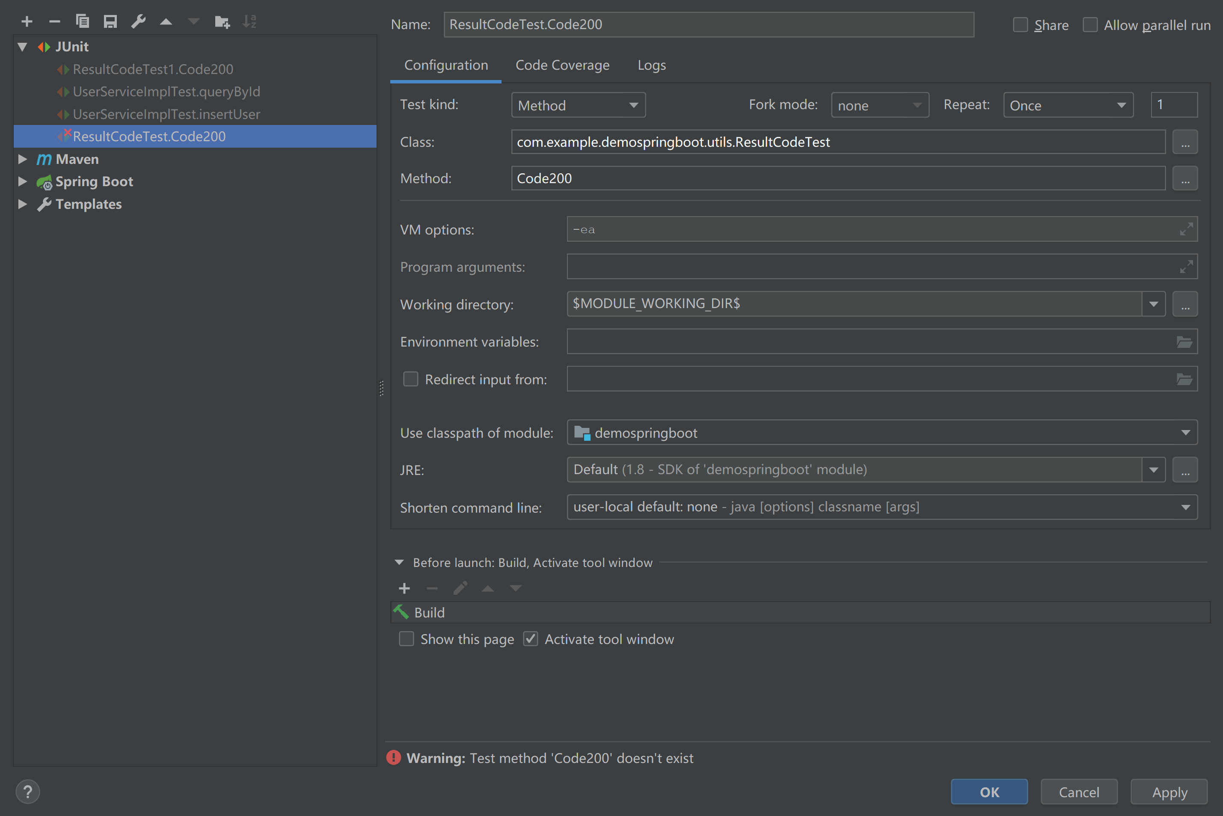Open the Logs tab
The height and width of the screenshot is (816, 1223).
point(652,65)
